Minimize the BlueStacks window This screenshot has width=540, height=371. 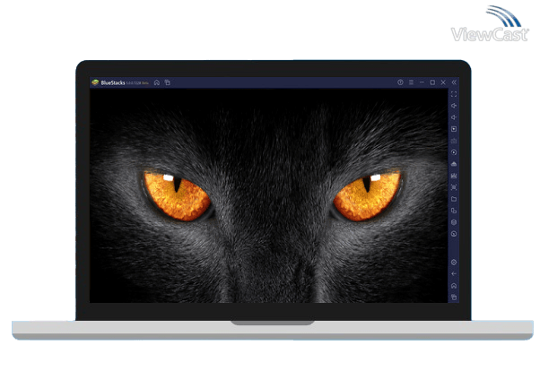[x=422, y=82]
